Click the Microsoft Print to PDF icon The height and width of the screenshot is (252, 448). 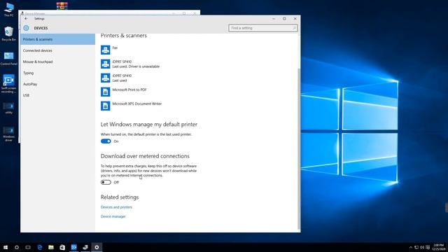[105, 92]
